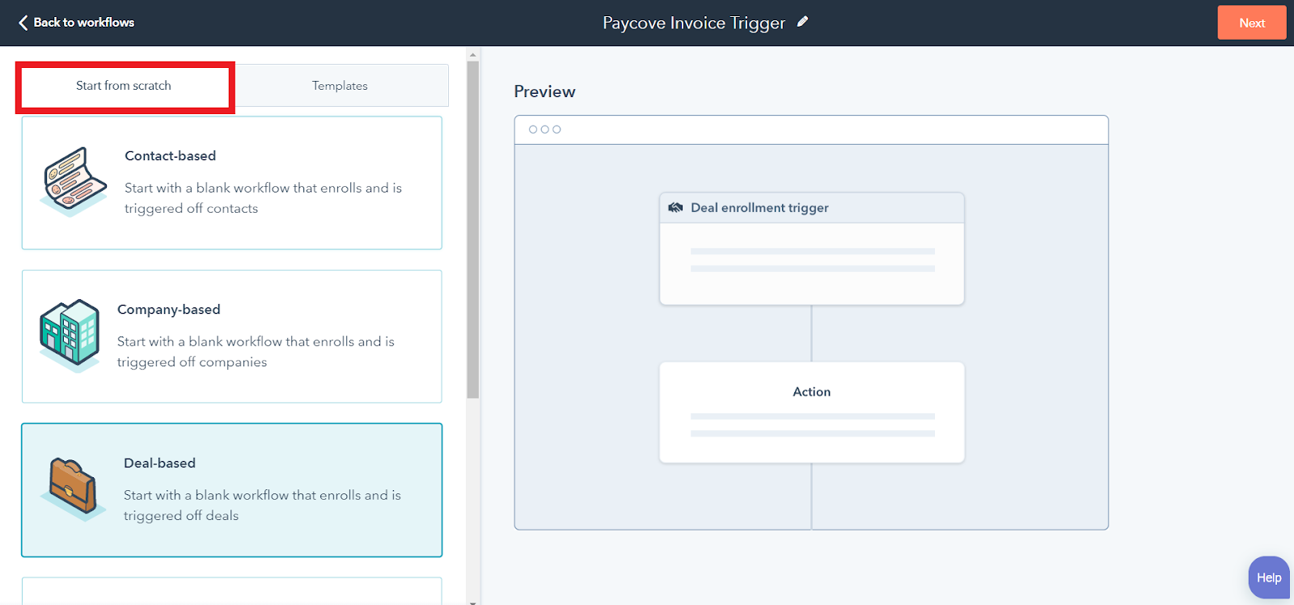This screenshot has width=1294, height=605.
Task: Click the Deal enrollment trigger header in the preview
Action: point(812,208)
